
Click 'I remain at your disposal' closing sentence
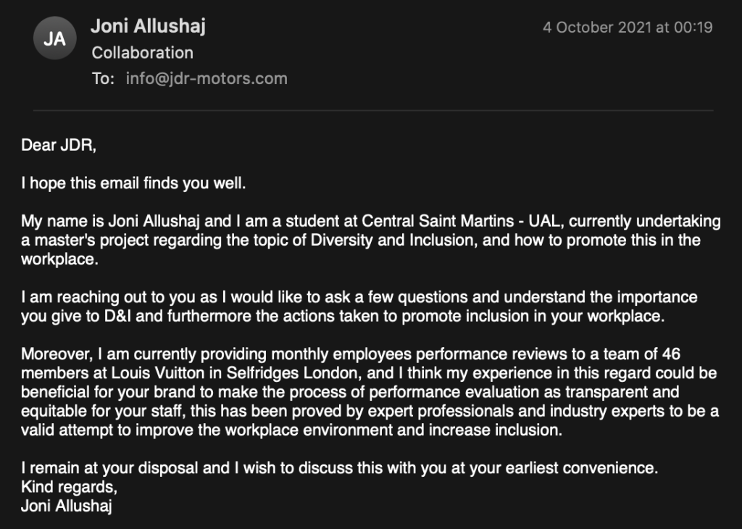pyautogui.click(x=109, y=467)
